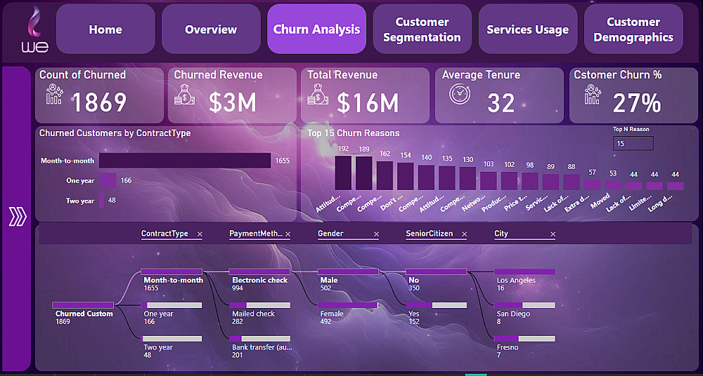Expand the Female node in tree
The image size is (703, 376).
[x=348, y=305]
